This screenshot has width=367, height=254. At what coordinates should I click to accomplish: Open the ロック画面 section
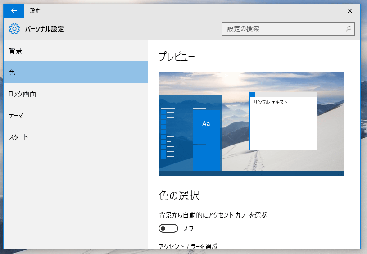coord(76,94)
